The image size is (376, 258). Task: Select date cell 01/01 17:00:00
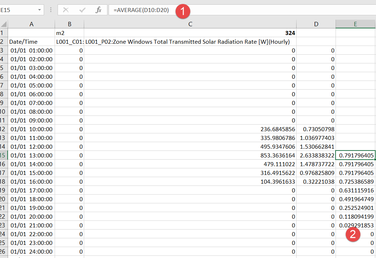[31, 190]
